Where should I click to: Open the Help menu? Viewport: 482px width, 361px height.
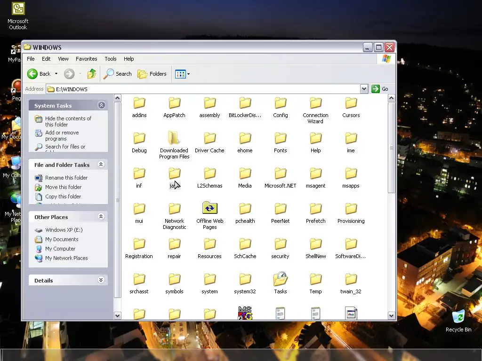pyautogui.click(x=129, y=59)
